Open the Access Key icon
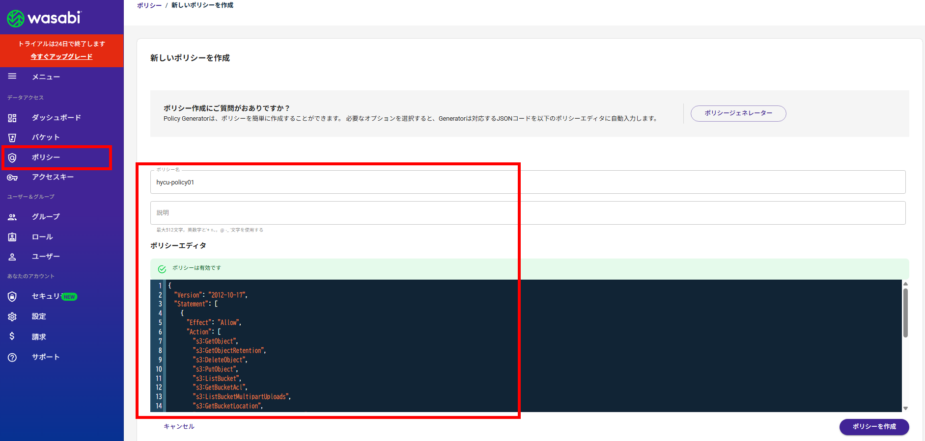Screen dimensions: 925x441 12,178
